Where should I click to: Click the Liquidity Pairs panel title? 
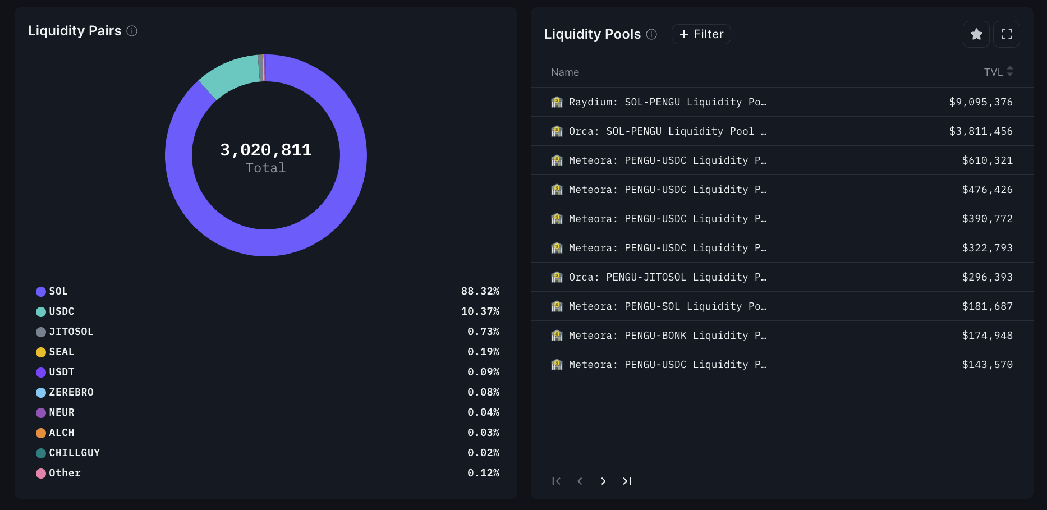point(75,31)
